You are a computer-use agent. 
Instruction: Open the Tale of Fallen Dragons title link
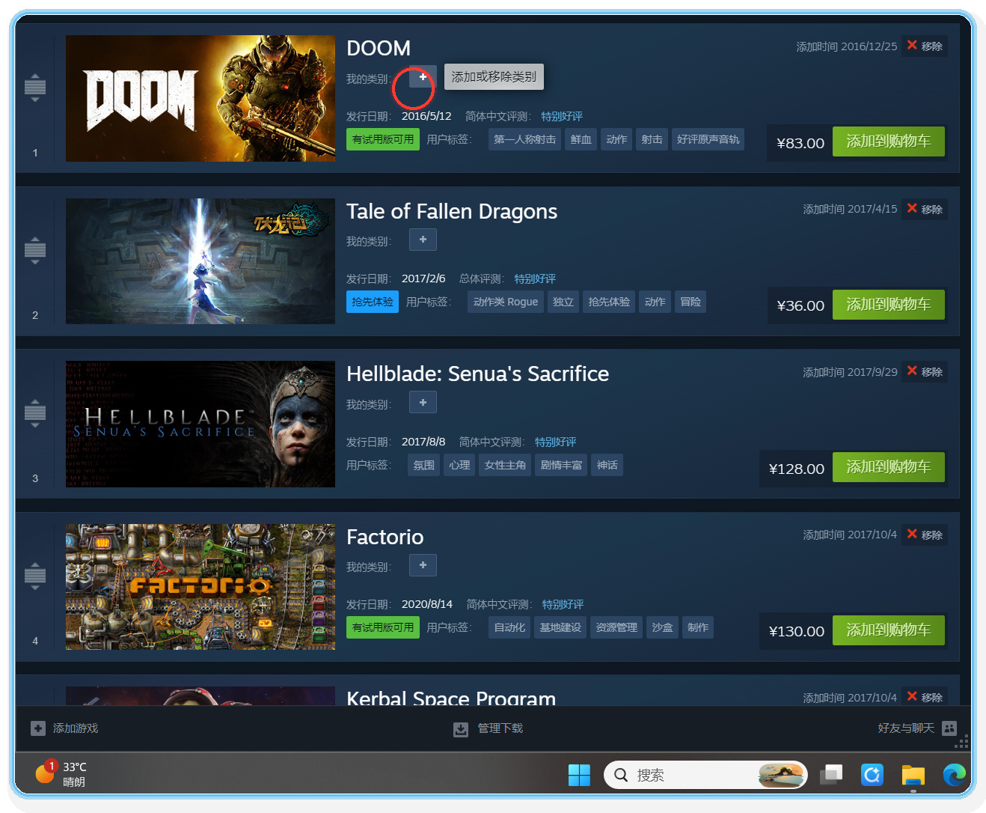452,211
